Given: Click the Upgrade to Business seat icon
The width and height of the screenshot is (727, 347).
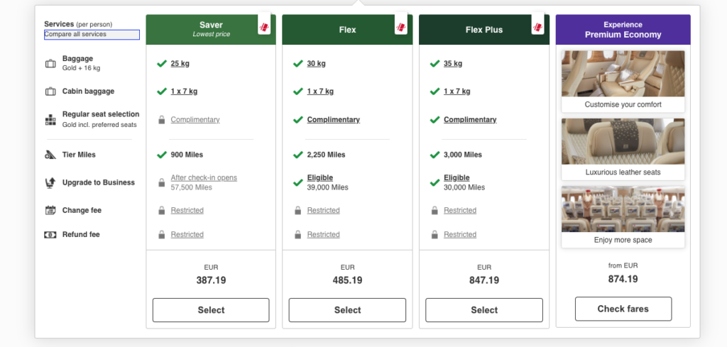Looking at the screenshot, I should (50, 182).
